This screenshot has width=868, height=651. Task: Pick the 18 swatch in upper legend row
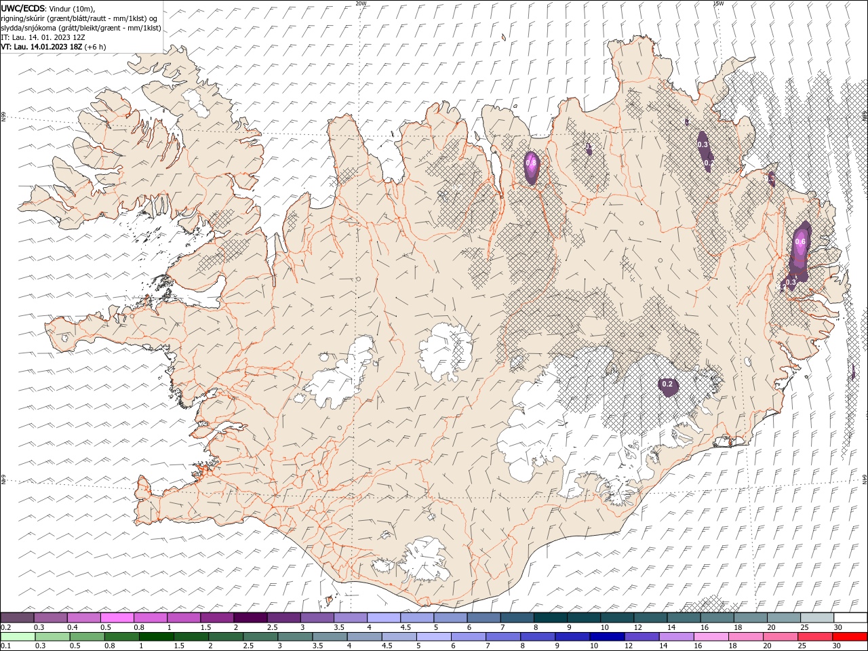click(x=750, y=618)
